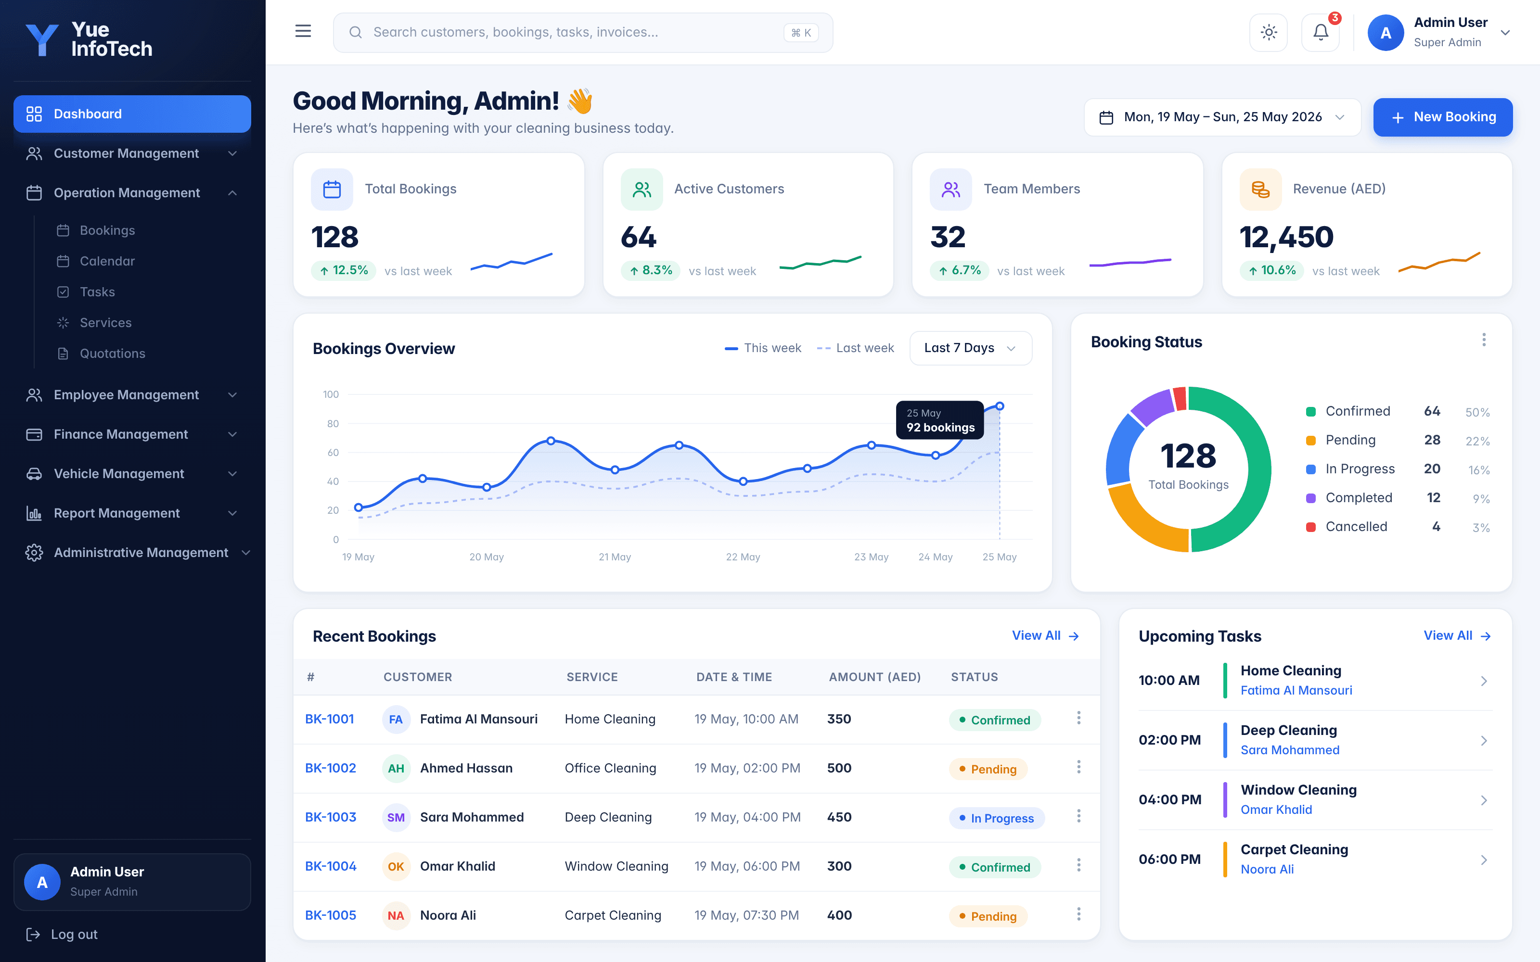Click View All in Recent Bookings

(x=1045, y=635)
